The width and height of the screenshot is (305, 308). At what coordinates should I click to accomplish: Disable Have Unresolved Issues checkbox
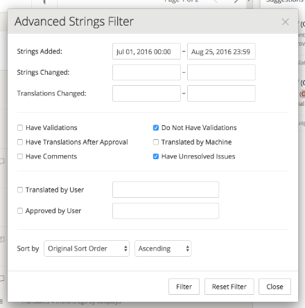point(156,156)
